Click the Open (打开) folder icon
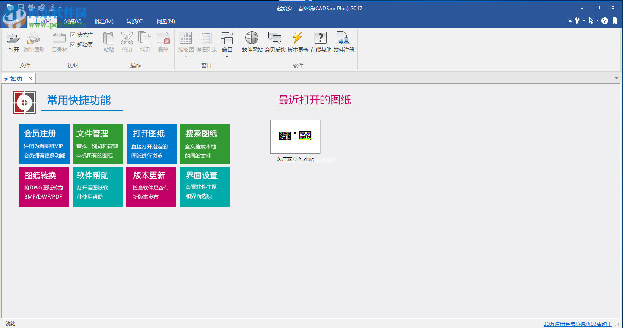 click(x=14, y=38)
